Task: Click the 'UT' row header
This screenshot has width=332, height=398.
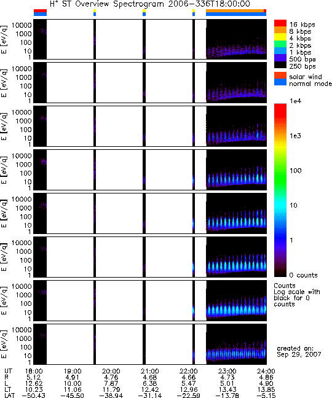Action: pyautogui.click(x=8, y=371)
